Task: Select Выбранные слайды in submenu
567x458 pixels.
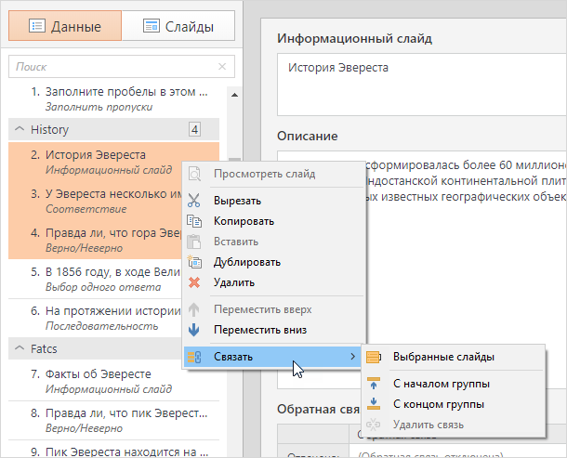Action: [453, 357]
